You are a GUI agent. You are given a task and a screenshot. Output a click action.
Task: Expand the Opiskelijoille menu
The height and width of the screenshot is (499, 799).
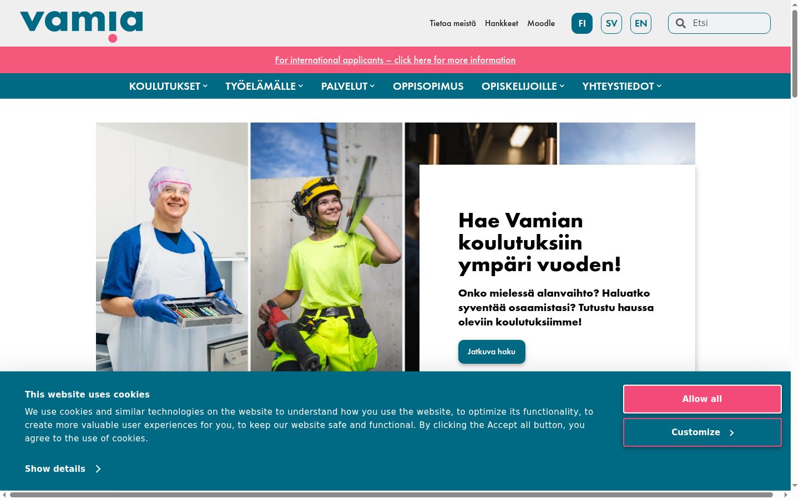(523, 86)
